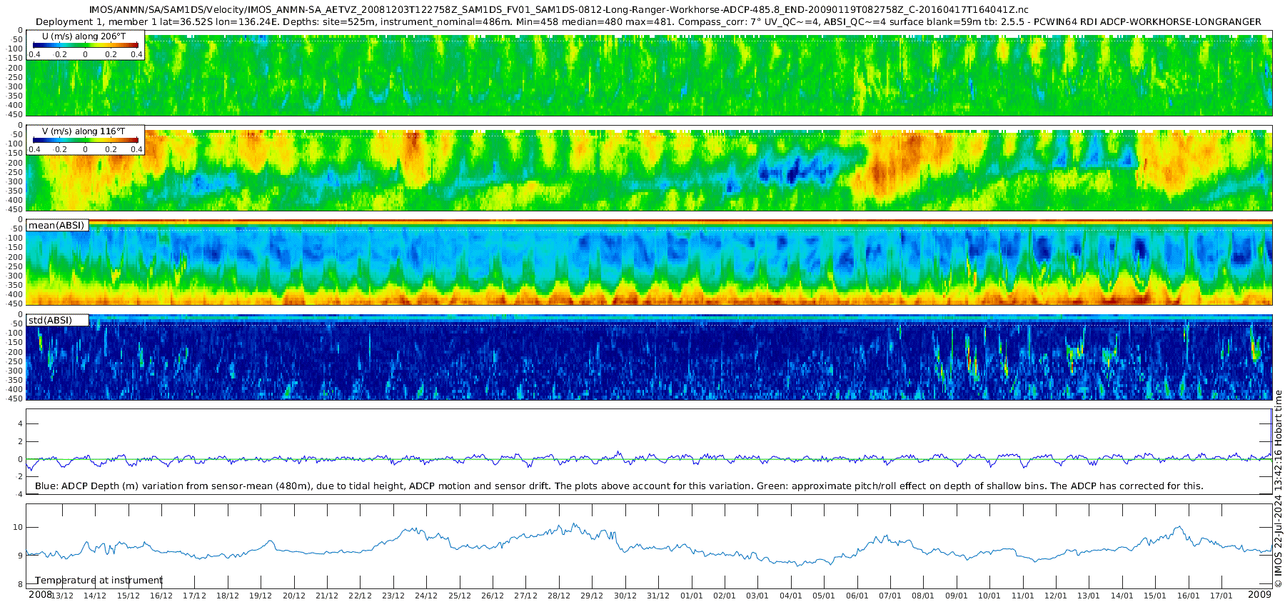
Task: Click the '2008' year label on time axis
Action: [40, 595]
